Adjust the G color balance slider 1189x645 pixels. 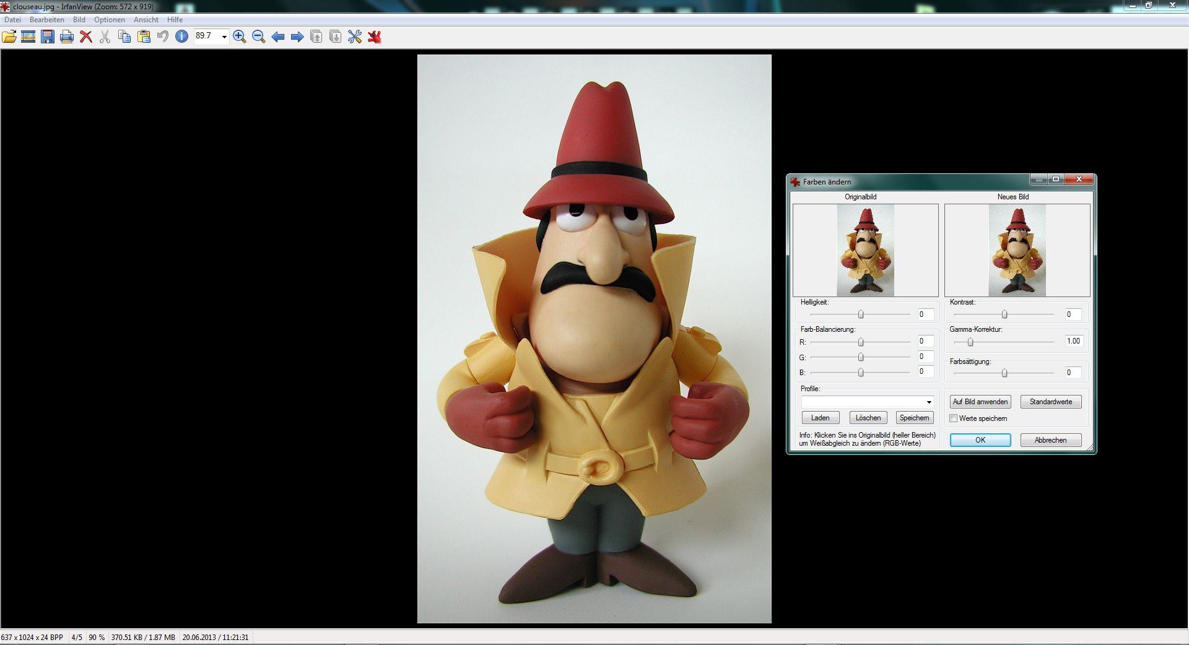(x=861, y=357)
